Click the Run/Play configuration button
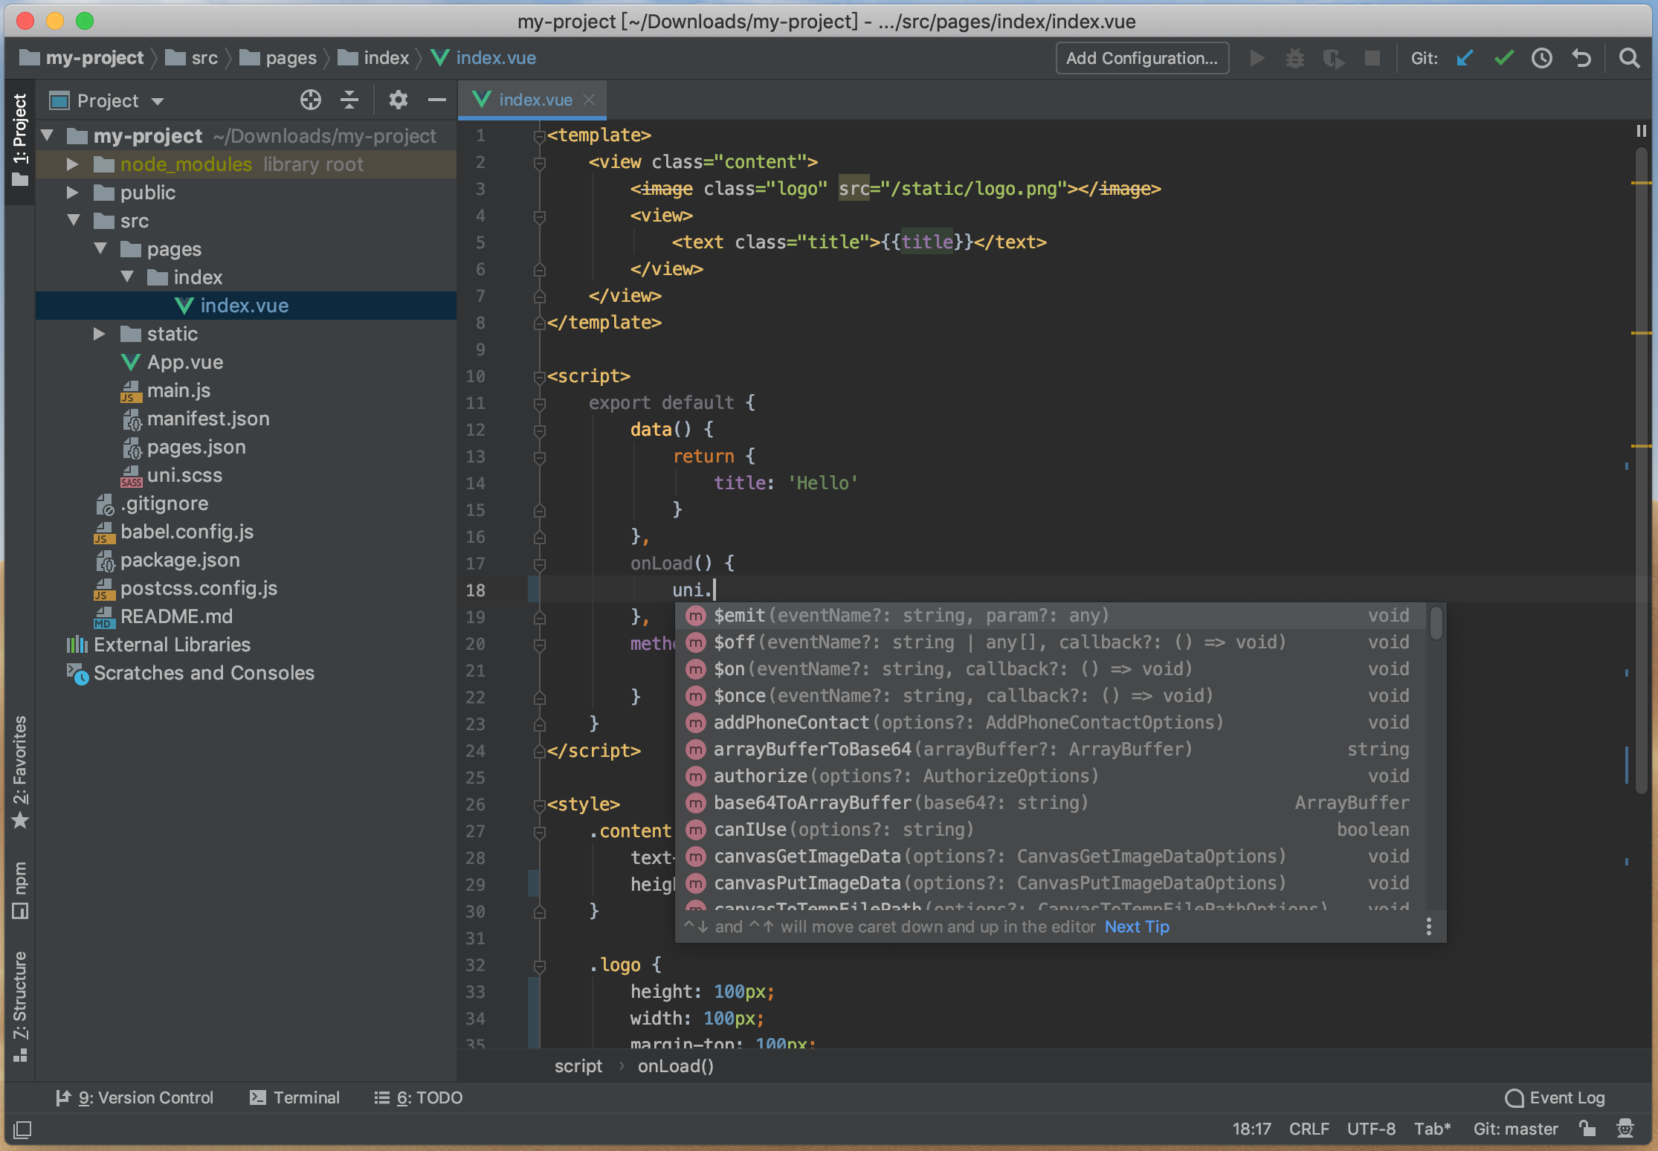 1257,59
